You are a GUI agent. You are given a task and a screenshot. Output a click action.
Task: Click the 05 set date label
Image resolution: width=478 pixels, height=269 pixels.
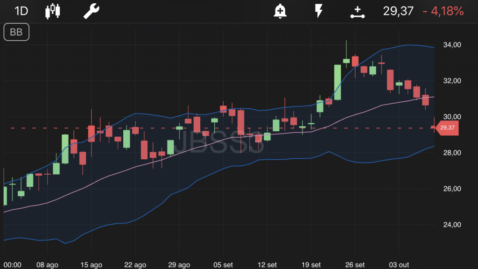click(x=223, y=265)
